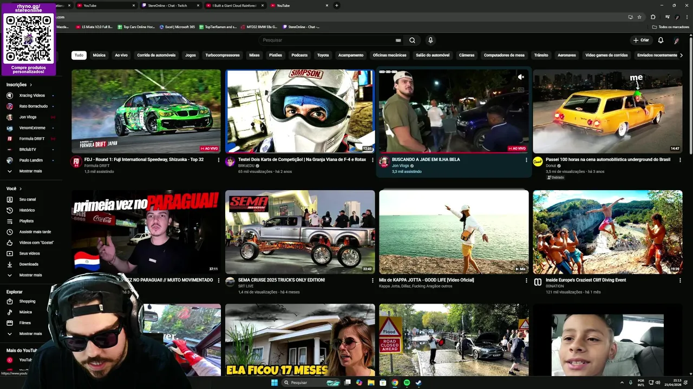Open Jon Vlogs channel under live video
The width and height of the screenshot is (693, 389).
pos(401,166)
